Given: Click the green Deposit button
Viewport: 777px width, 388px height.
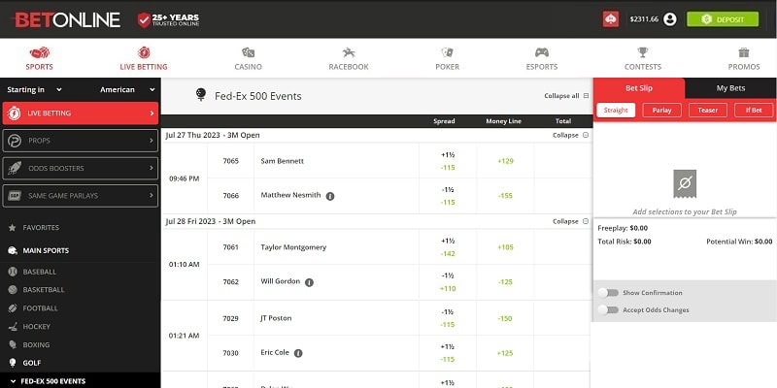Looking at the screenshot, I should 723,19.
